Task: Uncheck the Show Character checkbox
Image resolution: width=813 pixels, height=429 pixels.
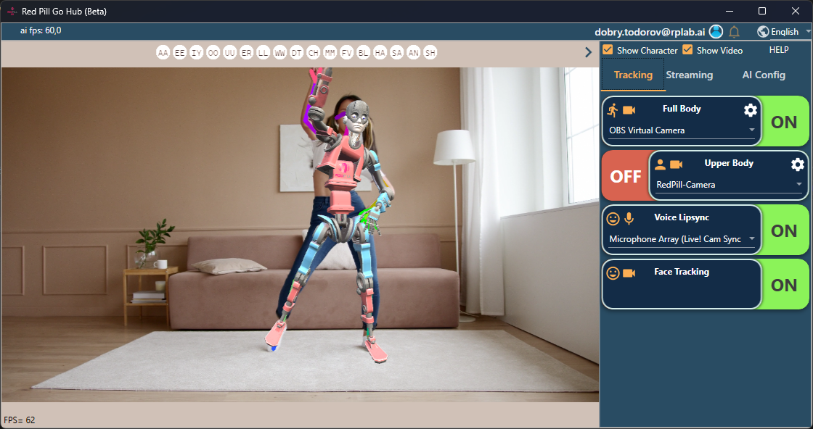Action: tap(608, 50)
